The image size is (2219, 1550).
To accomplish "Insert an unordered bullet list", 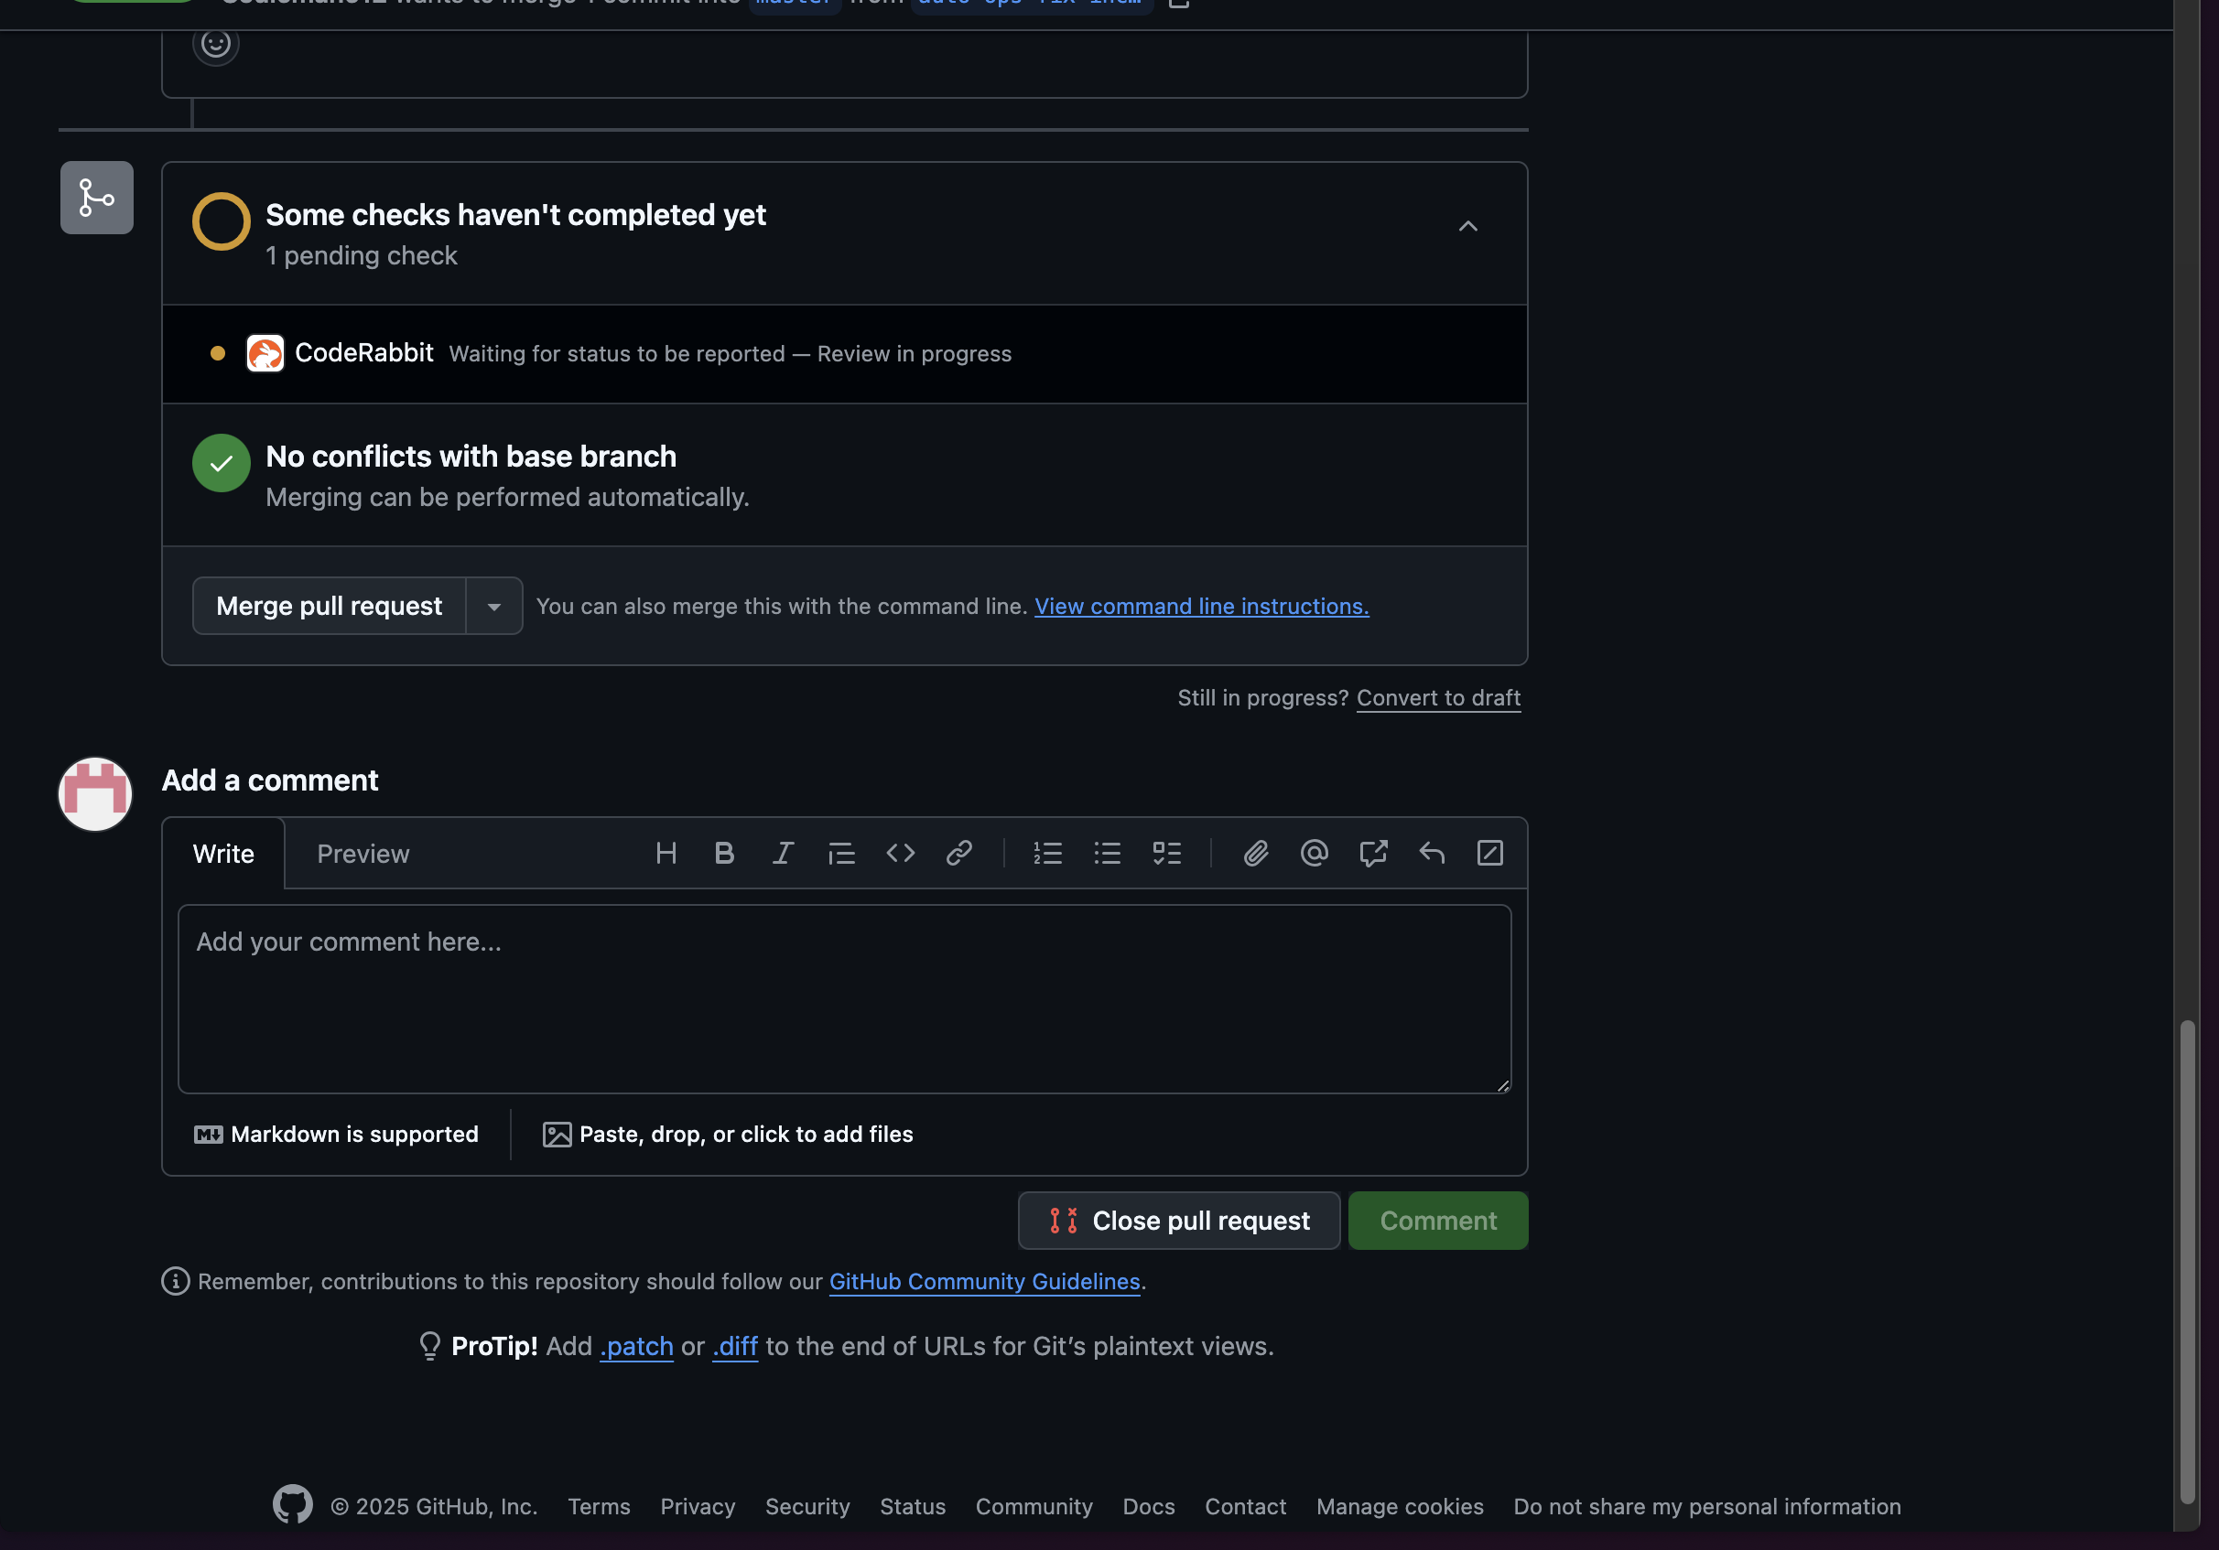I will click(1108, 854).
